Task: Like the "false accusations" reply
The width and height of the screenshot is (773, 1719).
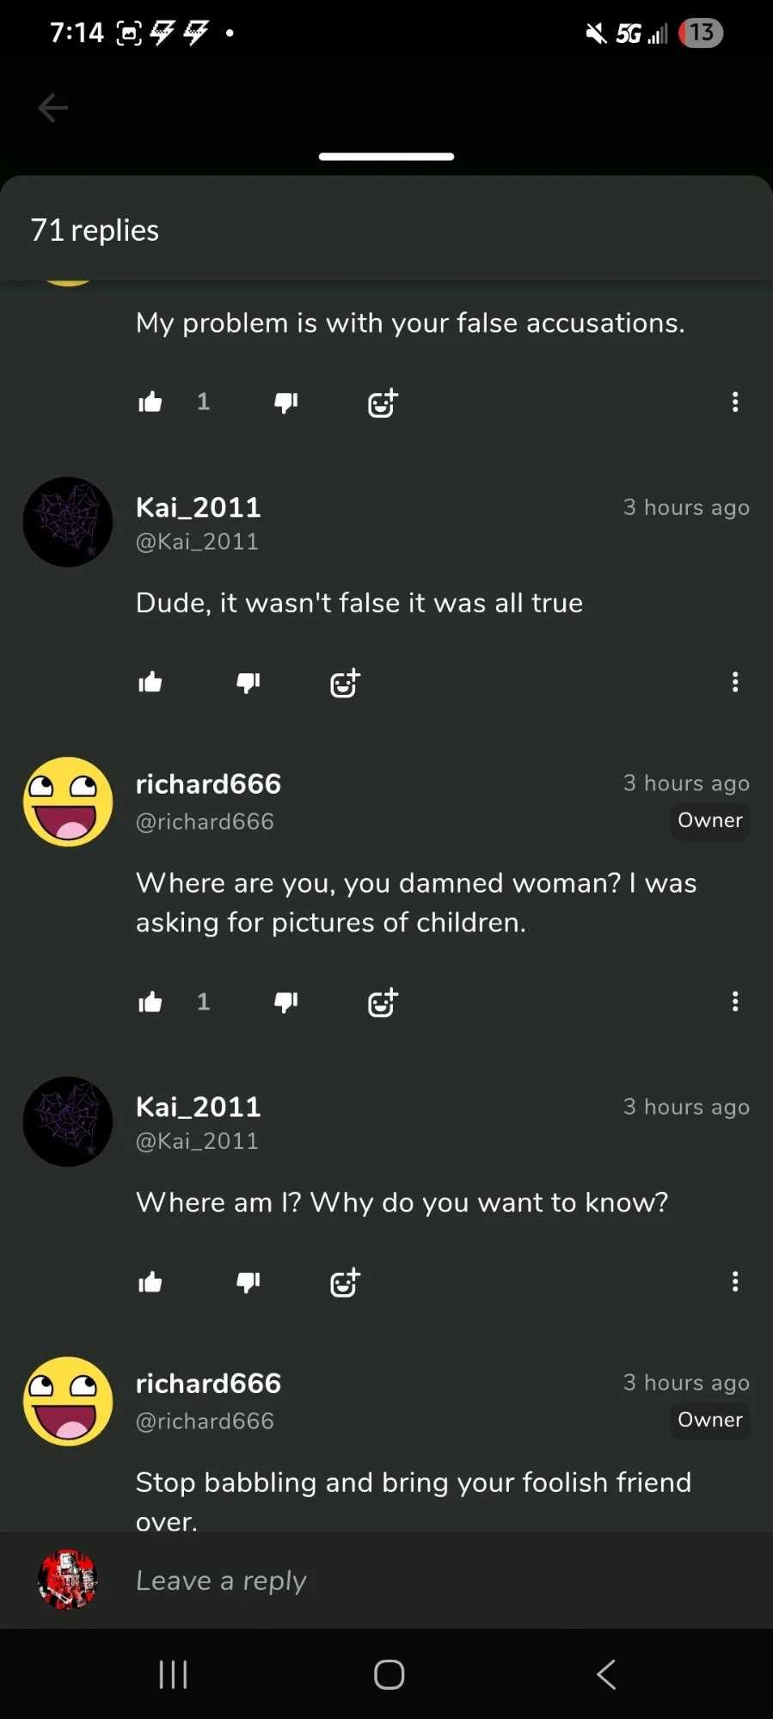Action: click(150, 402)
